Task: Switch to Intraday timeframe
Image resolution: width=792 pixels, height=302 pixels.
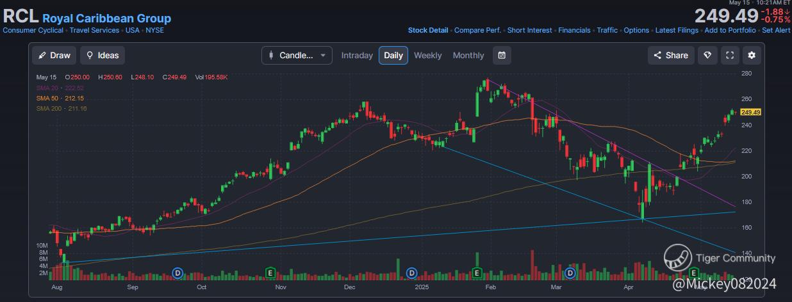Action: point(357,55)
